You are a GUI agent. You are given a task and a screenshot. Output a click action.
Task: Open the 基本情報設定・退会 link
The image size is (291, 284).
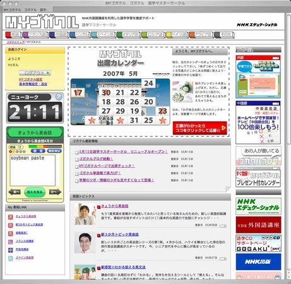coord(33,84)
